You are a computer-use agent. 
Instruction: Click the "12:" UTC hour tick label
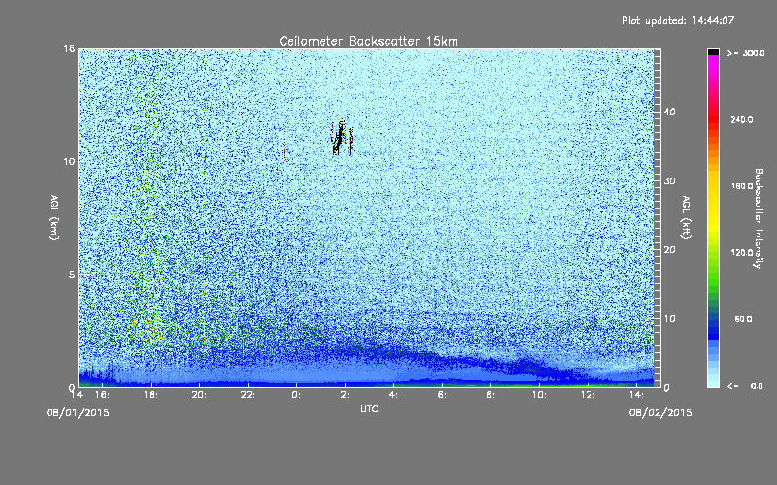pyautogui.click(x=588, y=395)
